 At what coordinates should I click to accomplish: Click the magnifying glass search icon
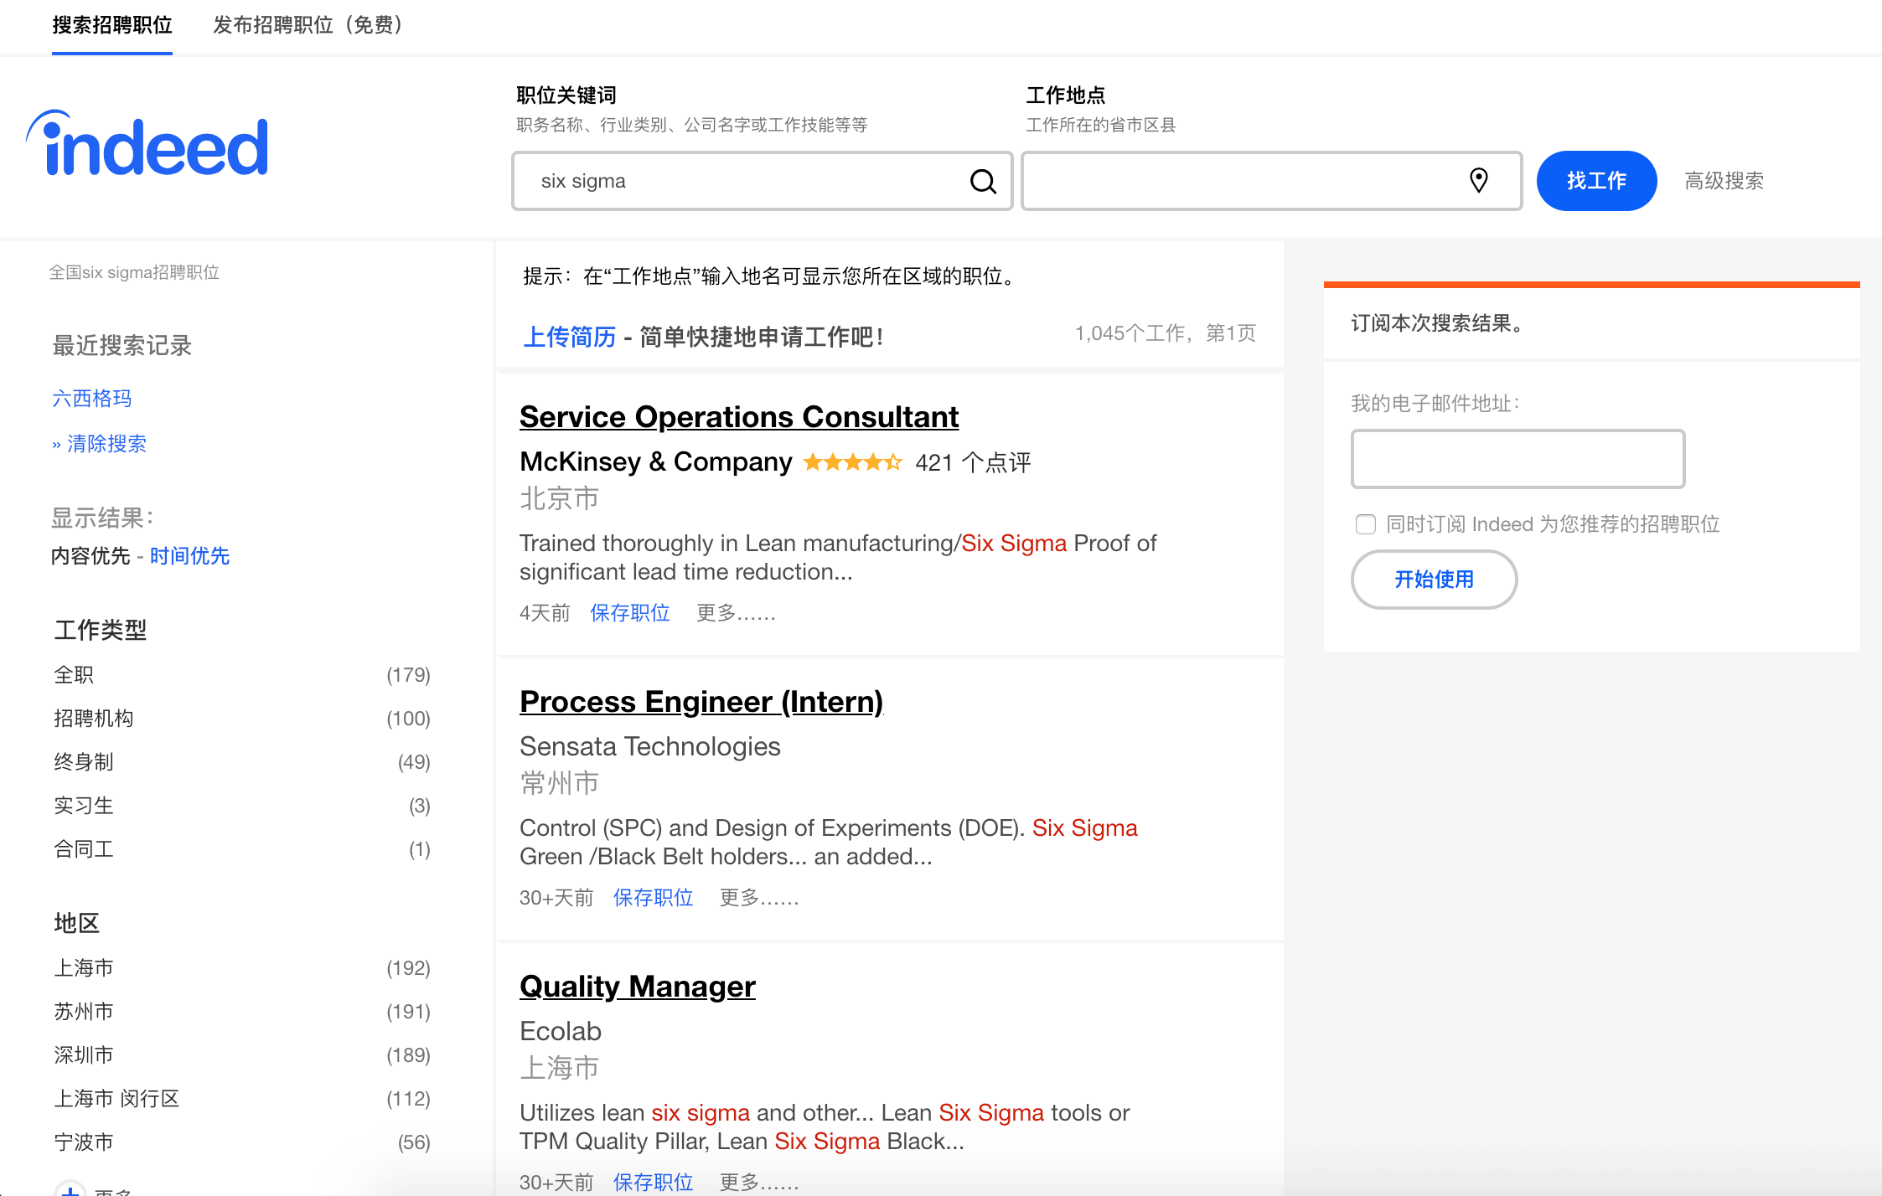(x=983, y=181)
